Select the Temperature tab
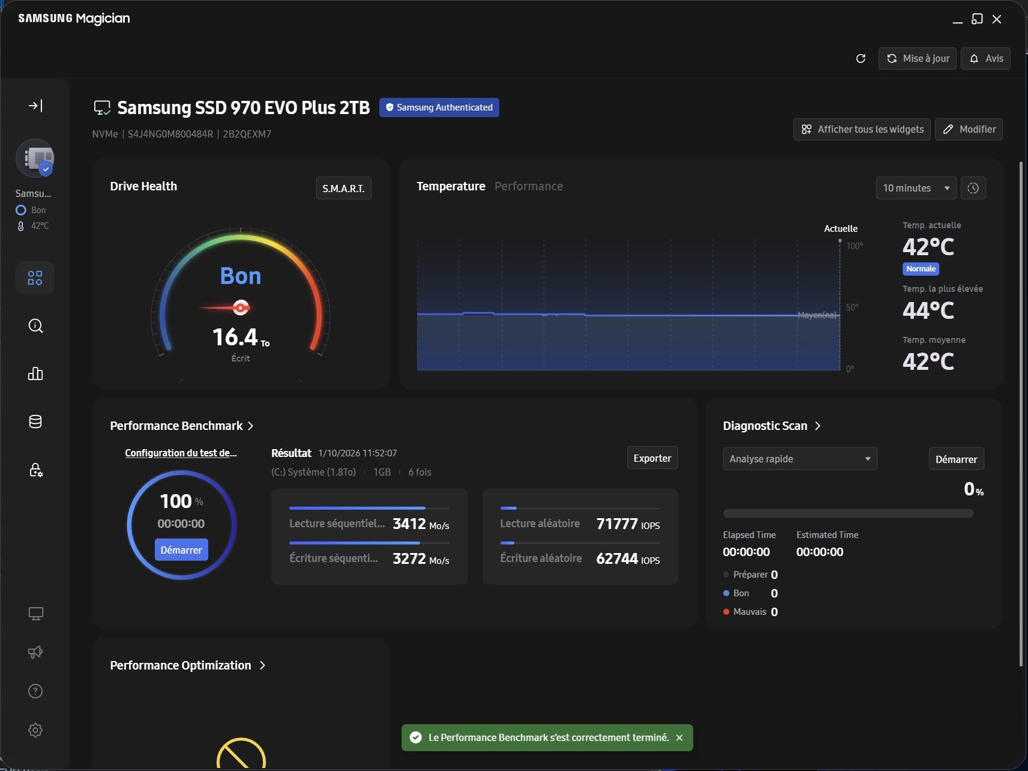Viewport: 1028px width, 771px height. pos(451,187)
